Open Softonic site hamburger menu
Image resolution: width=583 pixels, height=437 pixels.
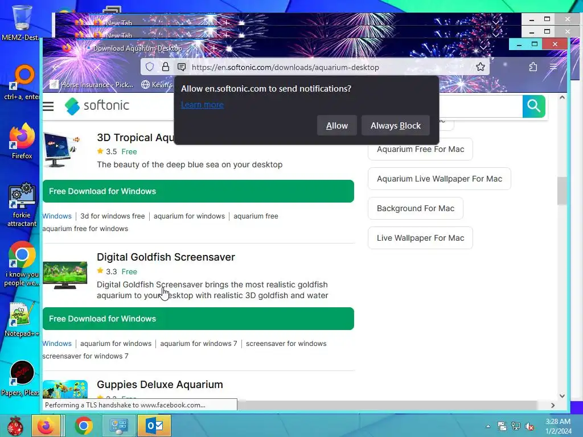tap(48, 106)
